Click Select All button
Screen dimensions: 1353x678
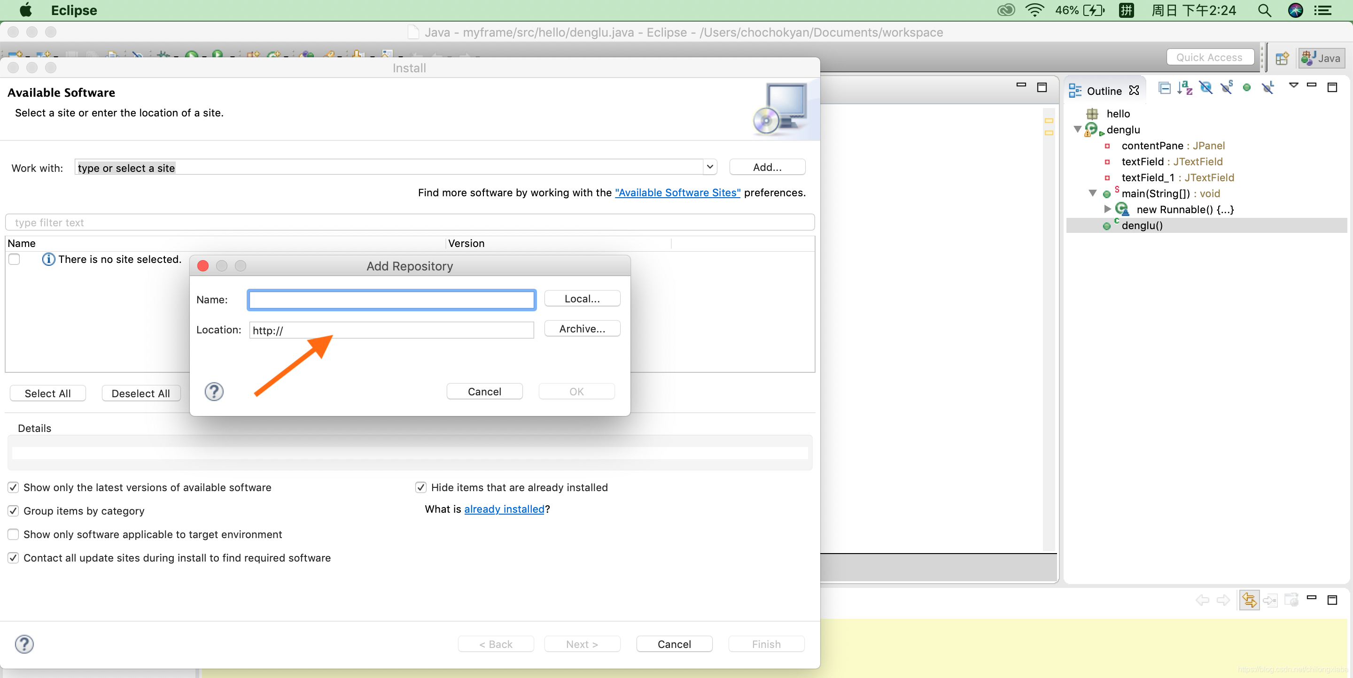pos(47,393)
